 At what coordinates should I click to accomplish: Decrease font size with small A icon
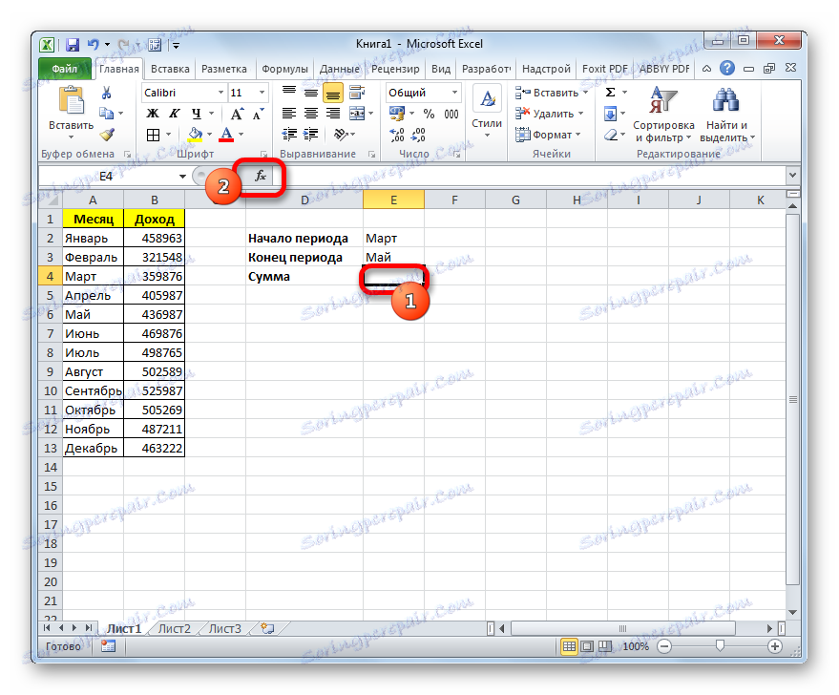(258, 114)
